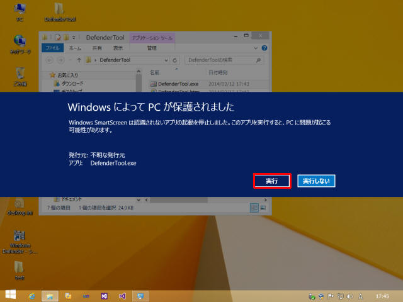Open the 管理 ribbon tab

click(152, 48)
